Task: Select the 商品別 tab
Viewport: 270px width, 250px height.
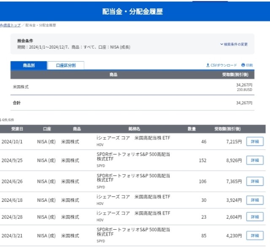Action: 29,65
